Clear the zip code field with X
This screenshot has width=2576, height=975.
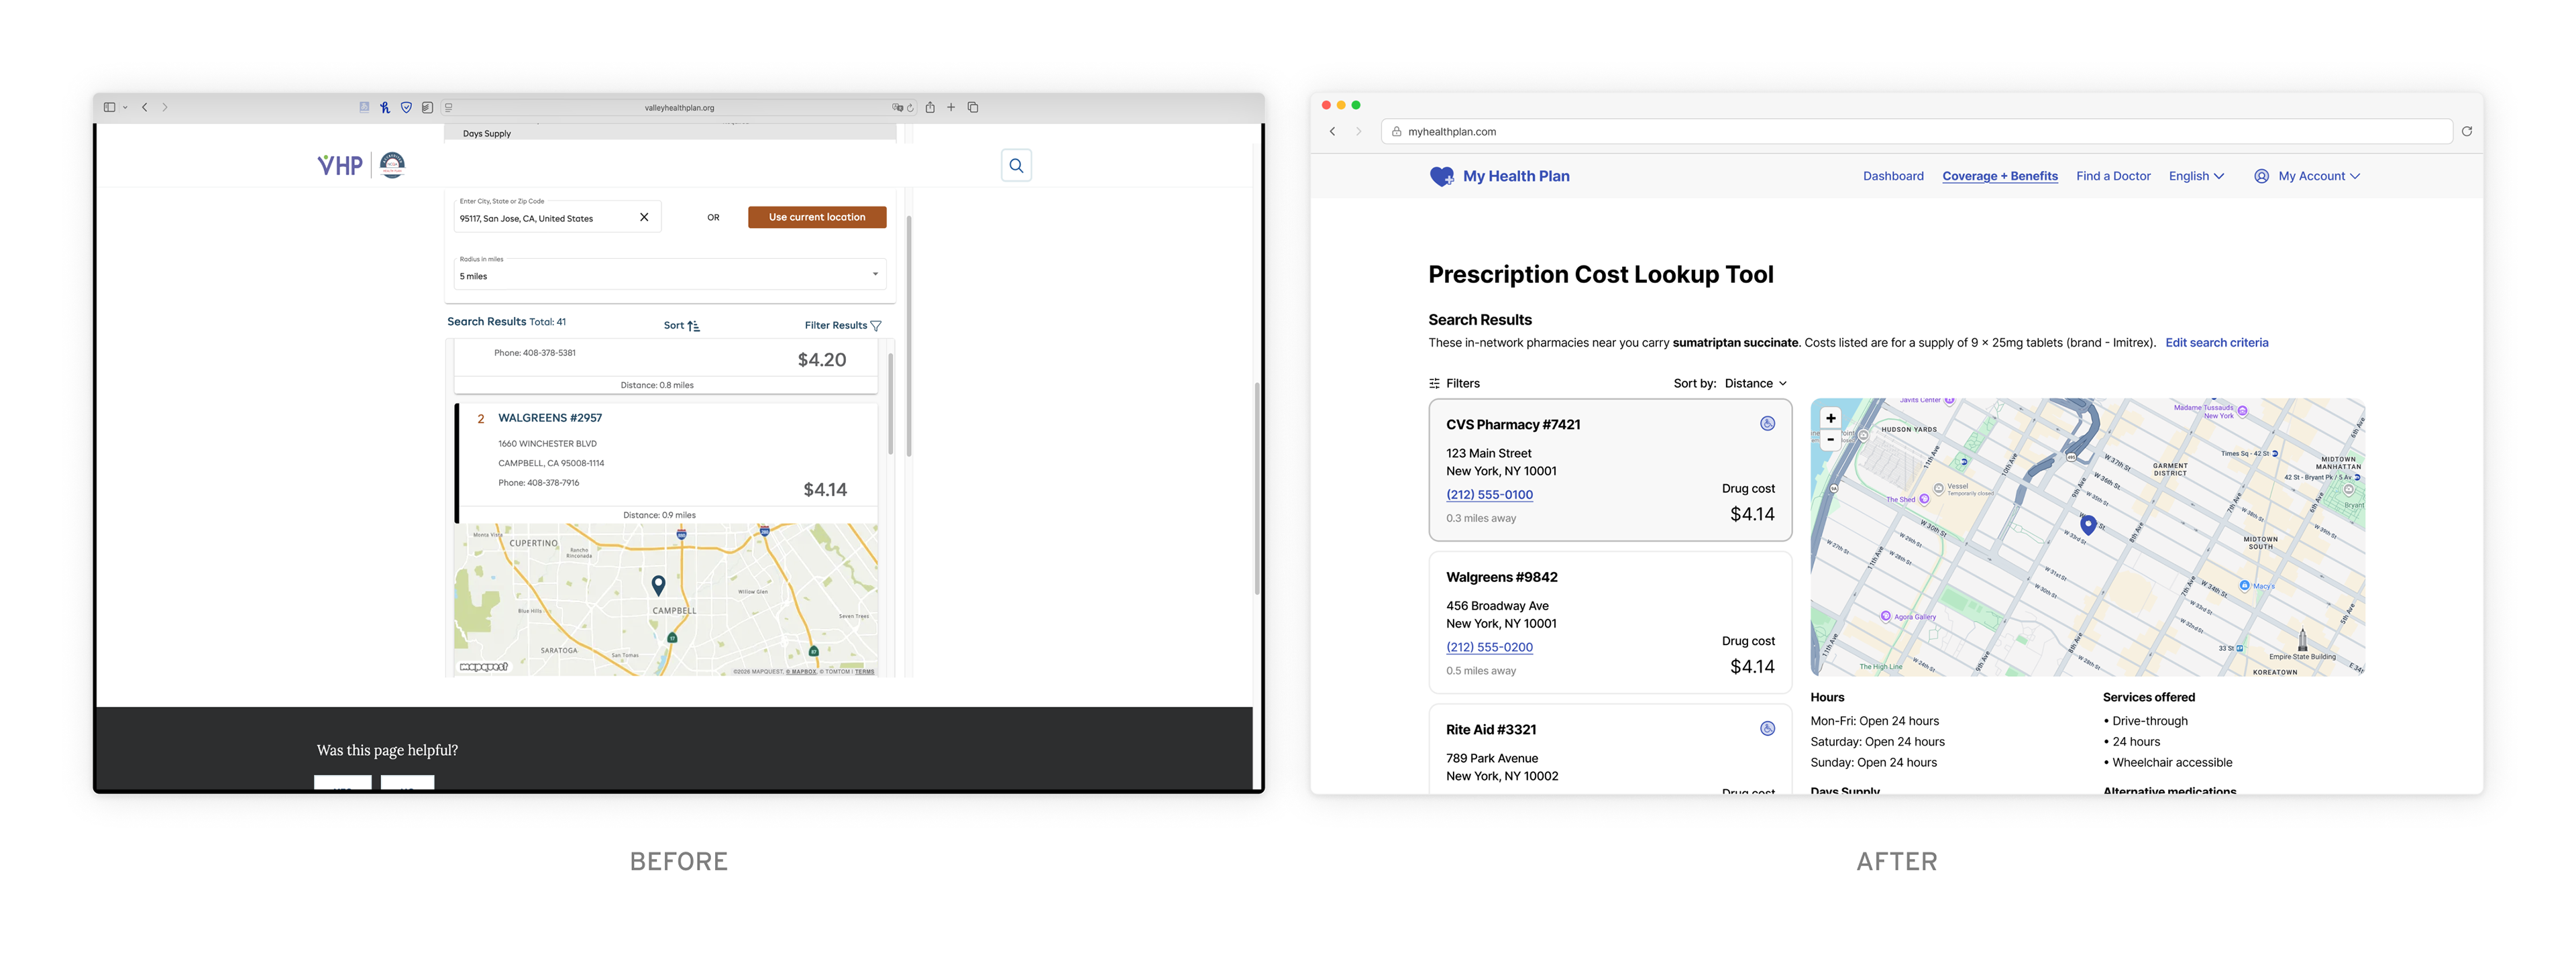pyautogui.click(x=643, y=217)
